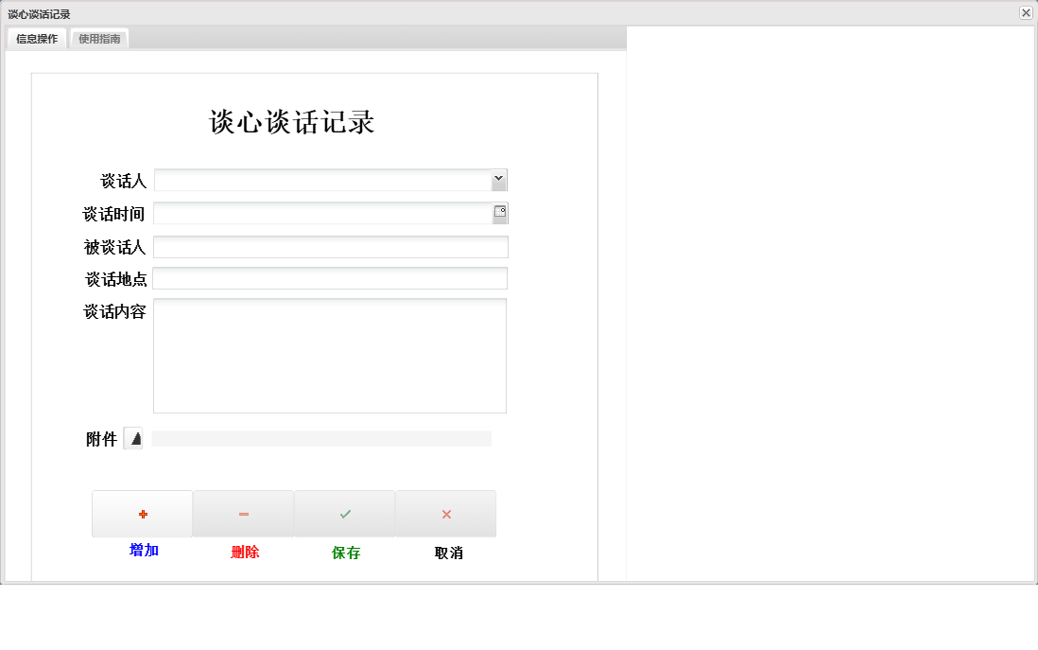Click the 谈话内容 text area
Viewport: 1038px width, 650px height.
click(x=330, y=355)
